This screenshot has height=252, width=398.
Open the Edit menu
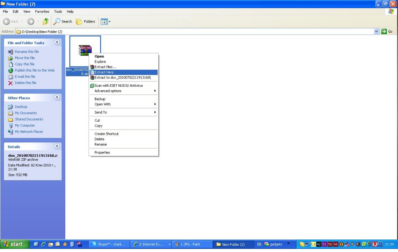[16, 11]
